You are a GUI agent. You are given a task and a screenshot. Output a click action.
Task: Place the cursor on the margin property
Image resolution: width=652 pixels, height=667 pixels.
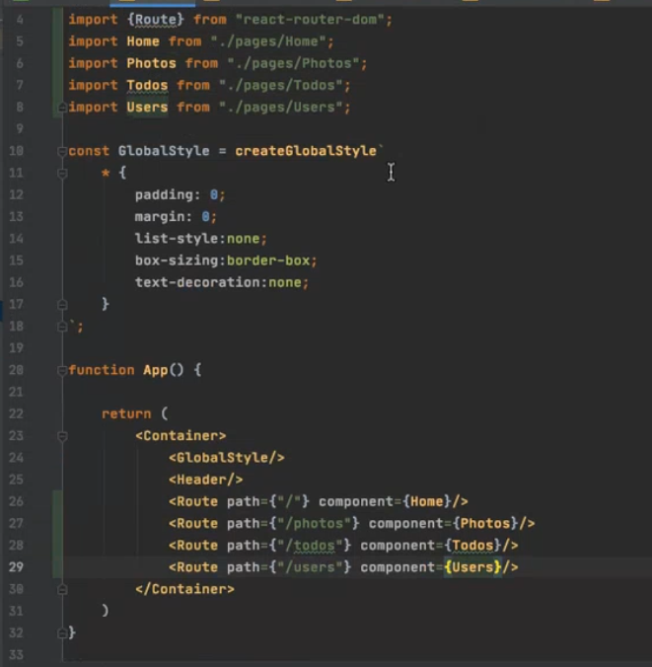[160, 217]
